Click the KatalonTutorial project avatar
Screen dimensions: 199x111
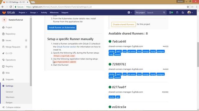coord(4,20)
